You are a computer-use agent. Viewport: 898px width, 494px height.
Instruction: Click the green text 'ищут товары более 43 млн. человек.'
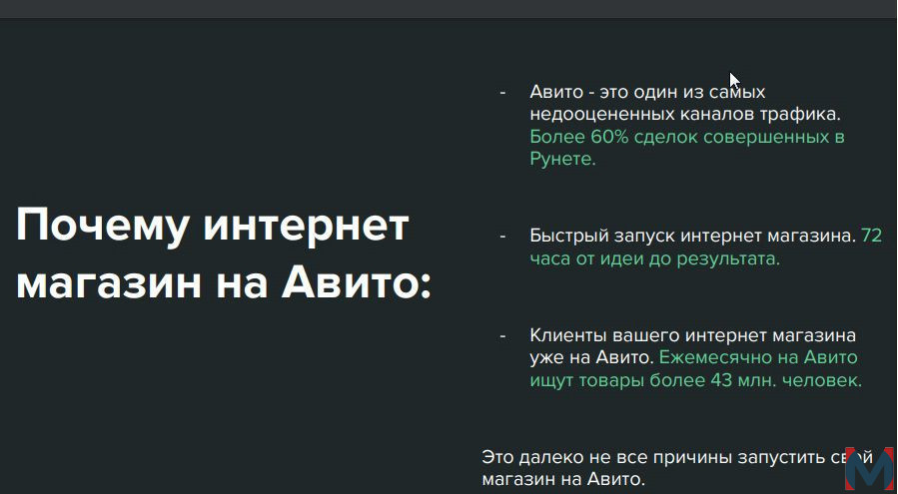point(696,380)
